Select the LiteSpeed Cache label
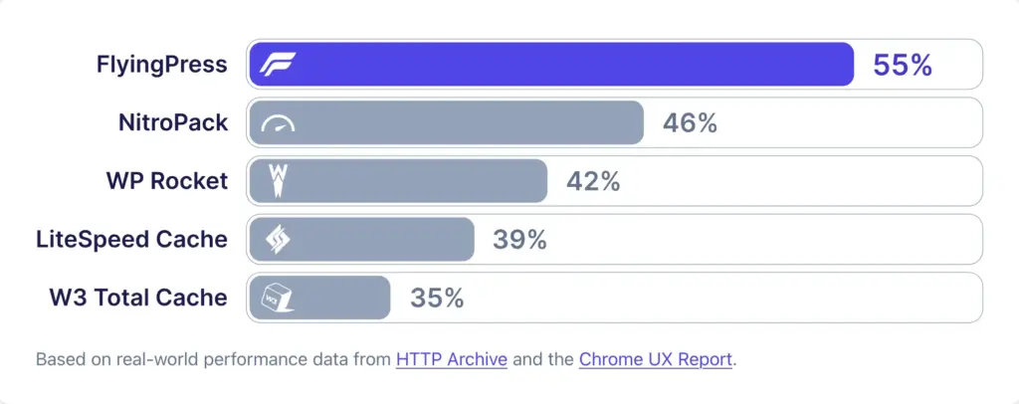This screenshot has width=1019, height=404. tap(132, 240)
